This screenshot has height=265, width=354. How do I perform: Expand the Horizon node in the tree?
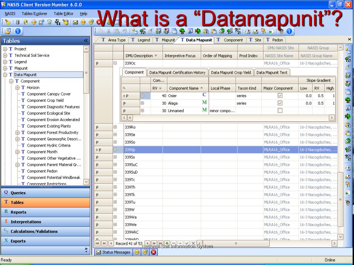17,88
